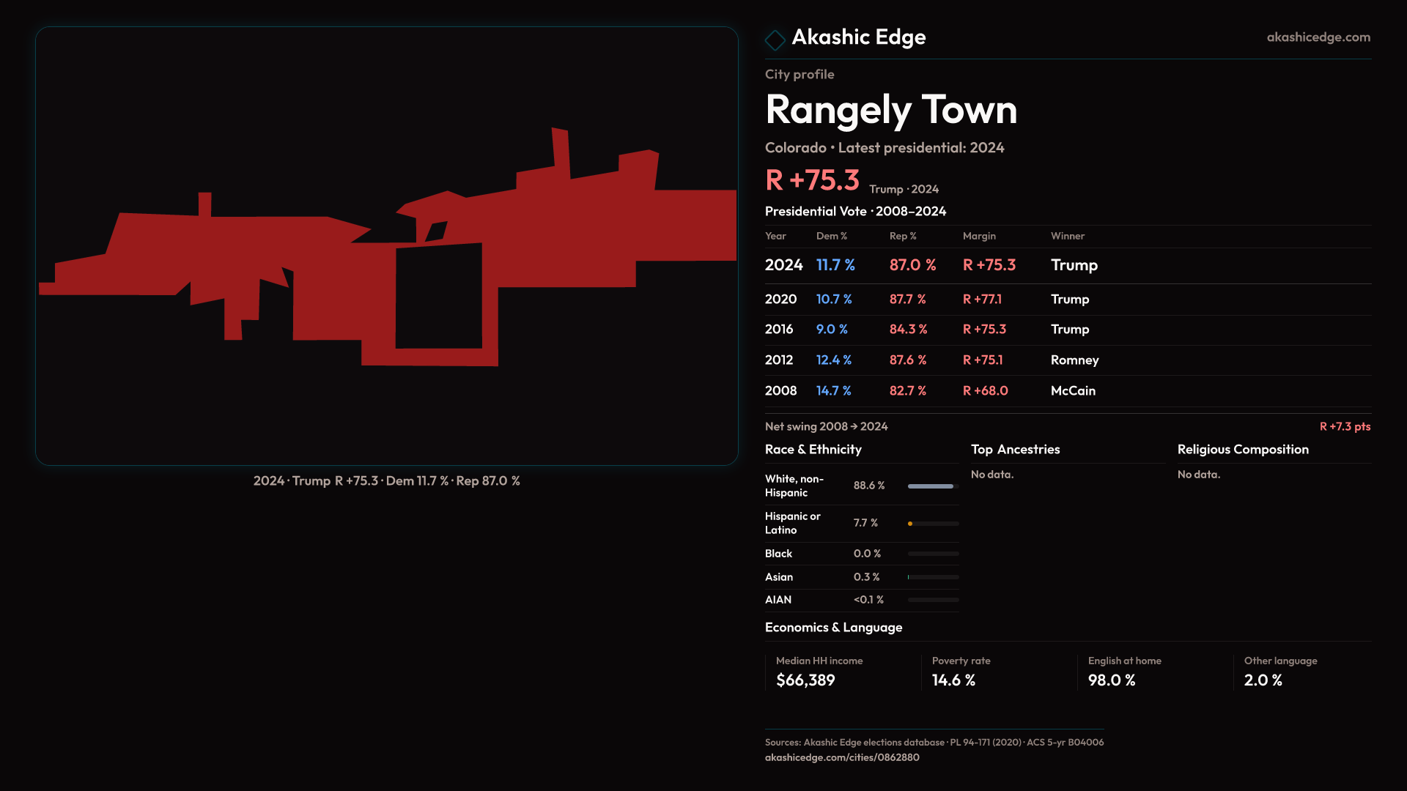Click the net swing R +7.3 pts value
Screen dimensions: 1407x791
pyautogui.click(x=1344, y=426)
